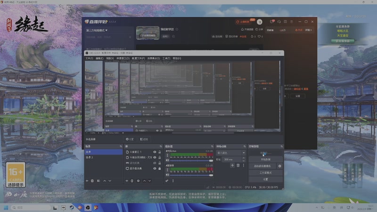Remove selected source with trash icon
Viewport: 377px width, 212px height.
[x=132, y=181]
